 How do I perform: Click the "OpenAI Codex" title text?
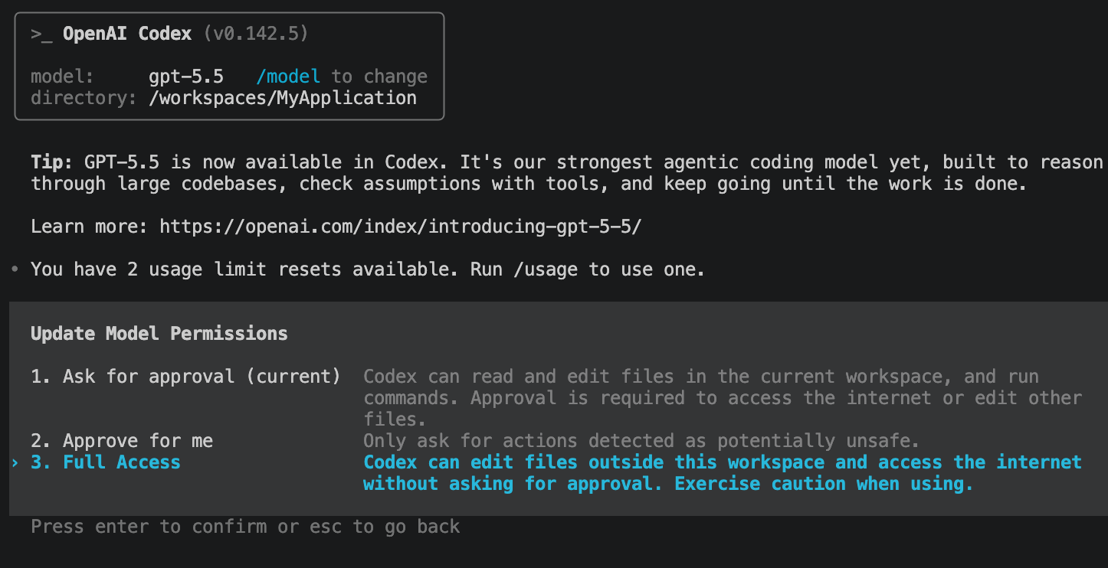pyautogui.click(x=127, y=34)
